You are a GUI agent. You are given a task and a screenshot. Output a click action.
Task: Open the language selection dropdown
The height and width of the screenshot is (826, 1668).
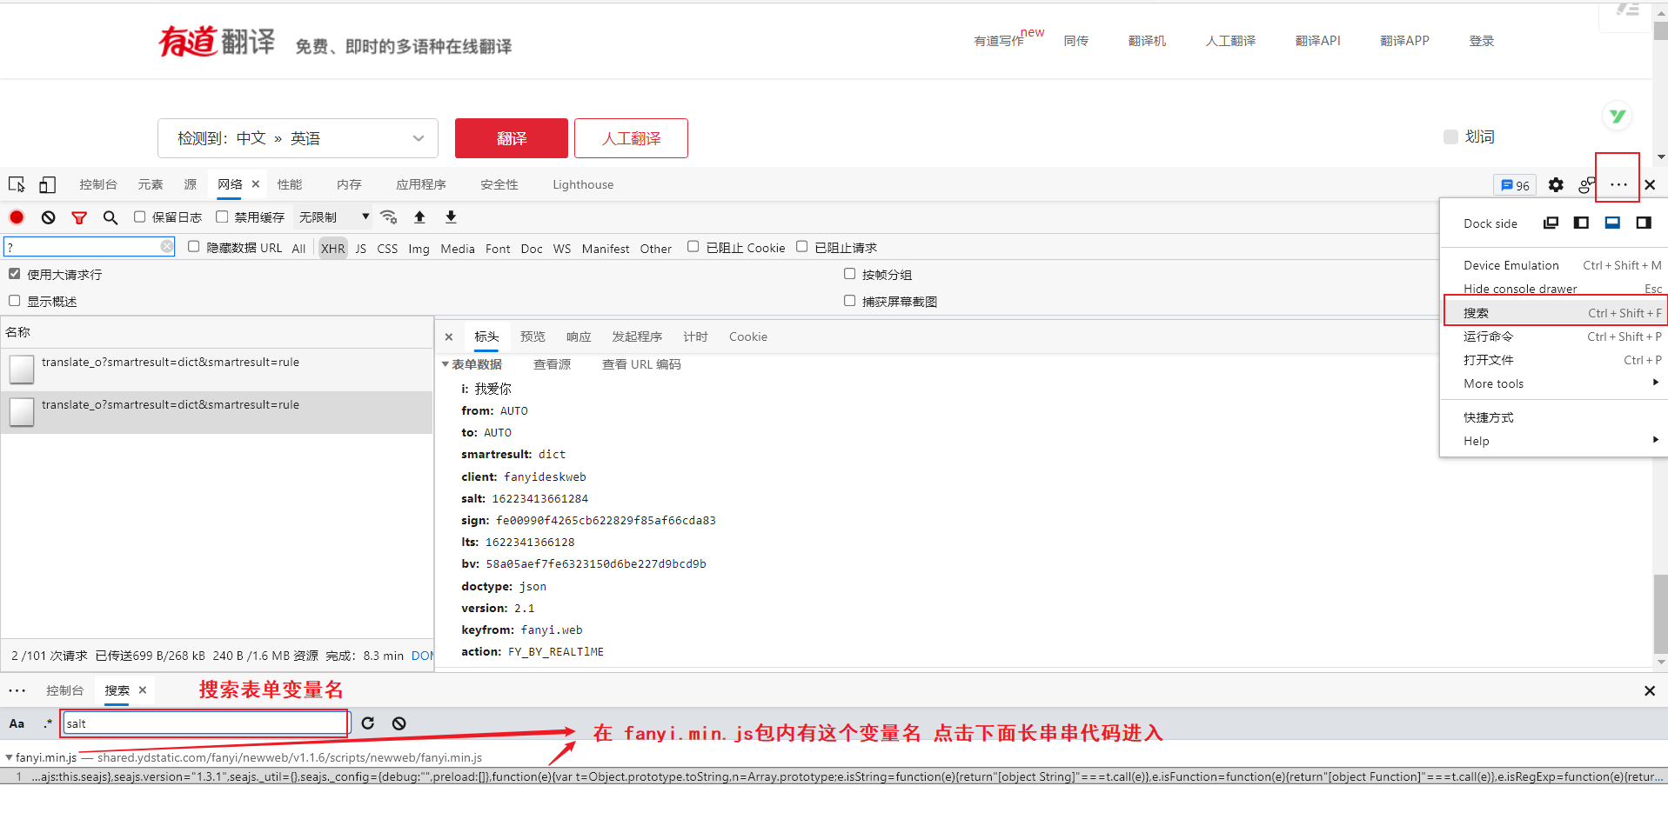coord(298,138)
